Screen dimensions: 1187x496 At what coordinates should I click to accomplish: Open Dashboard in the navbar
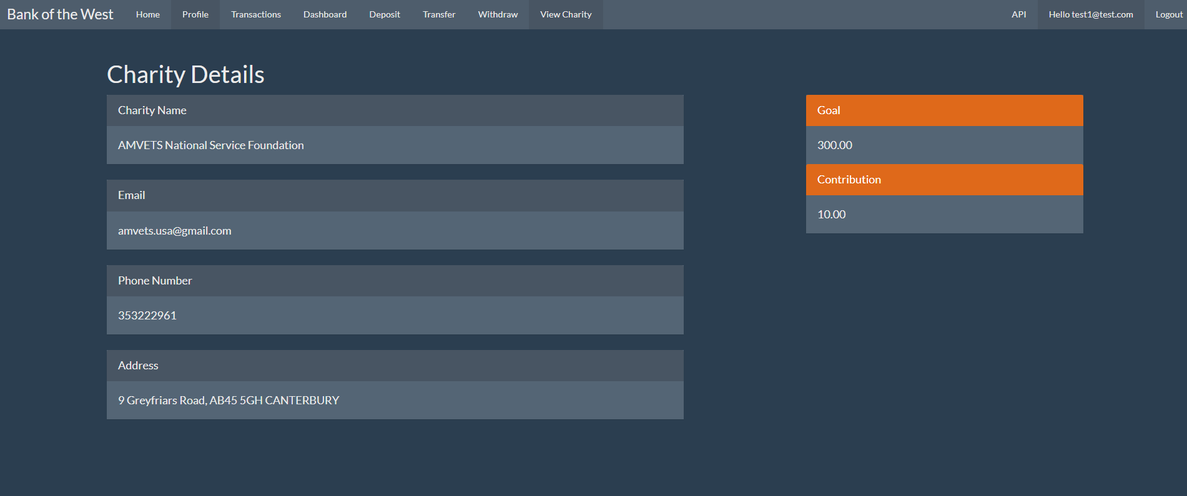[325, 14]
